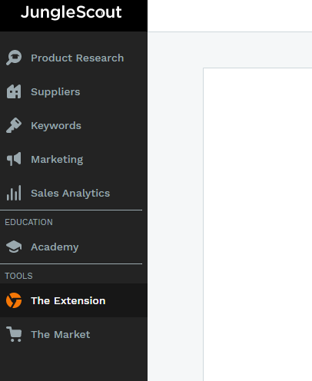This screenshot has width=312, height=381.
Task: Expand the Sales Analytics label
Action: [71, 194]
